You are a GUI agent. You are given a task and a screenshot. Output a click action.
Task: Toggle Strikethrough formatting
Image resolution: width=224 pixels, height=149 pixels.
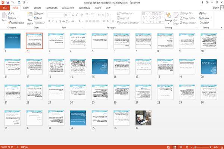click(63, 21)
